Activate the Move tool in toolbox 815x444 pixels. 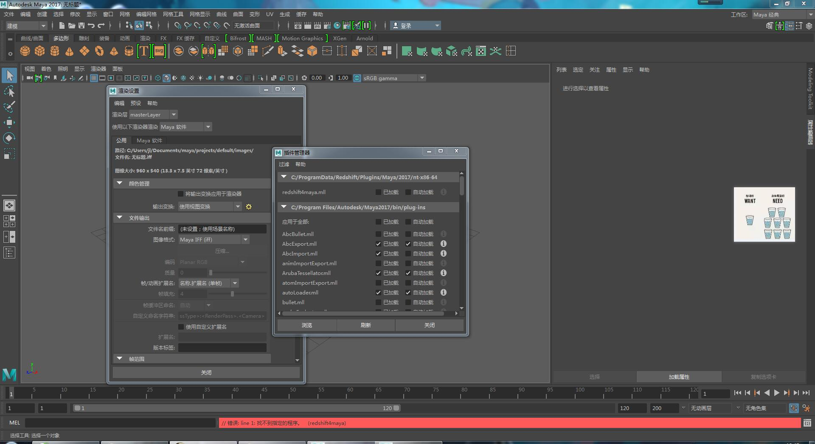9,123
